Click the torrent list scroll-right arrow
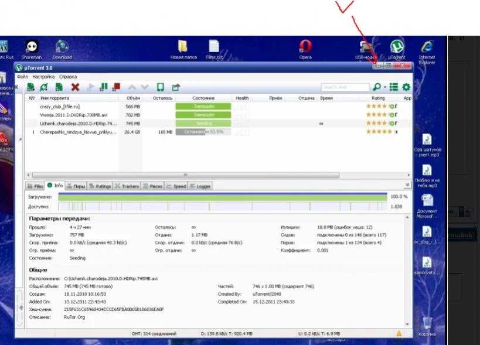Screen dimensions: 480x345 [x=408, y=175]
